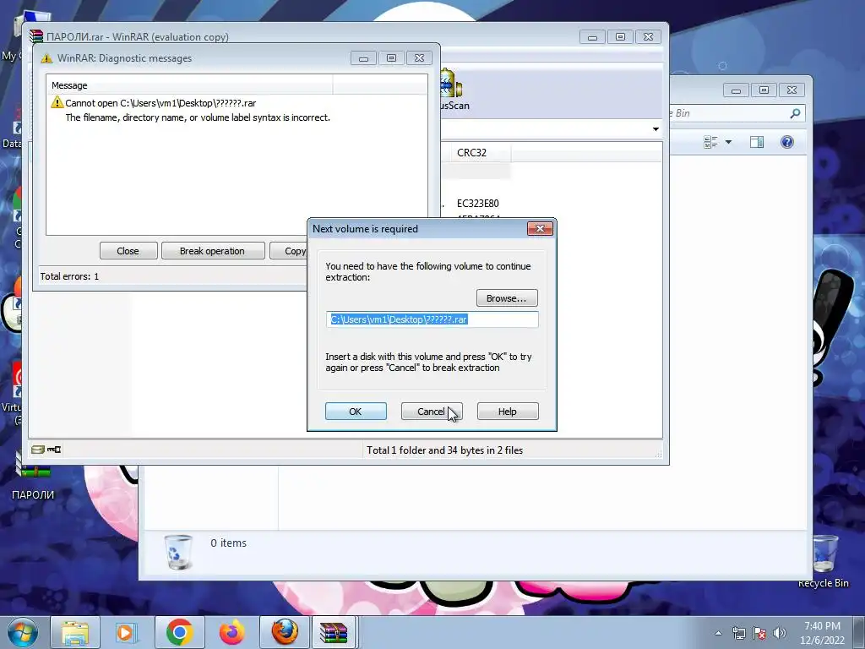
Task: Click the Browse... button
Action: coord(507,298)
